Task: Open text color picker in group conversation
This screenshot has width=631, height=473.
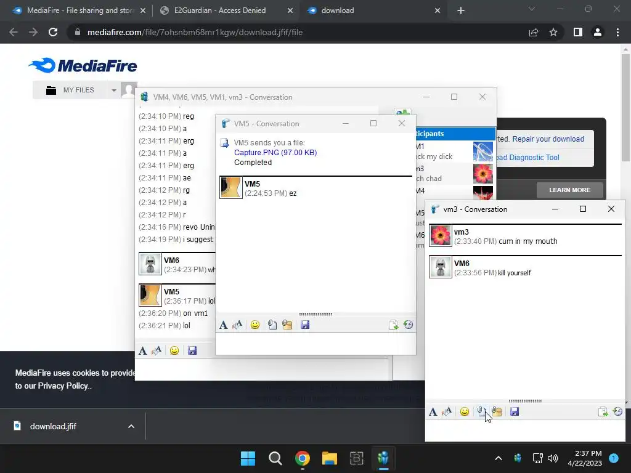Action: tap(157, 350)
